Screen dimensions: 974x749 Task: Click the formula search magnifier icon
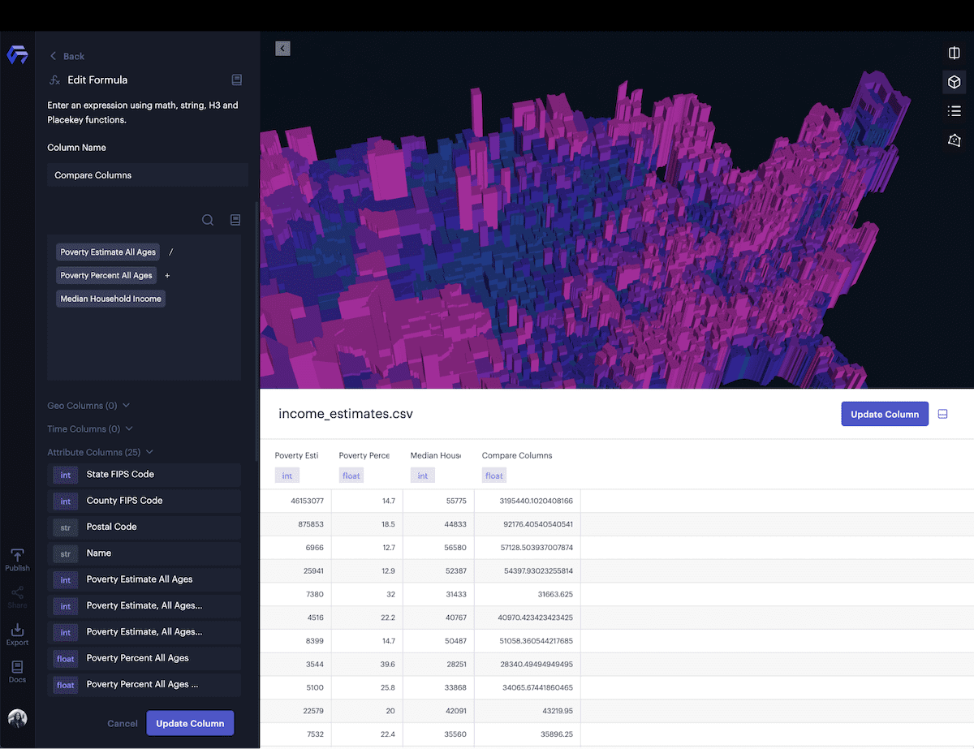208,220
